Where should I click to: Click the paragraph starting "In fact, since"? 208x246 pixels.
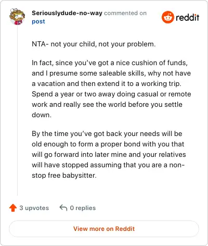[x=111, y=89]
